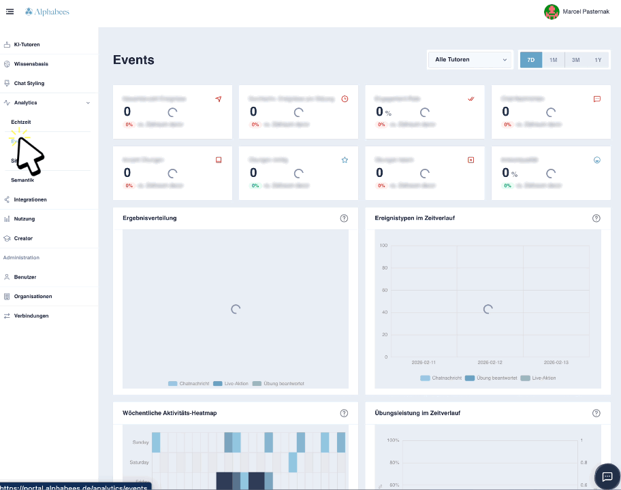The image size is (621, 490).
Task: Click help icon next to Ergebnisverteilung
Action: pyautogui.click(x=344, y=218)
